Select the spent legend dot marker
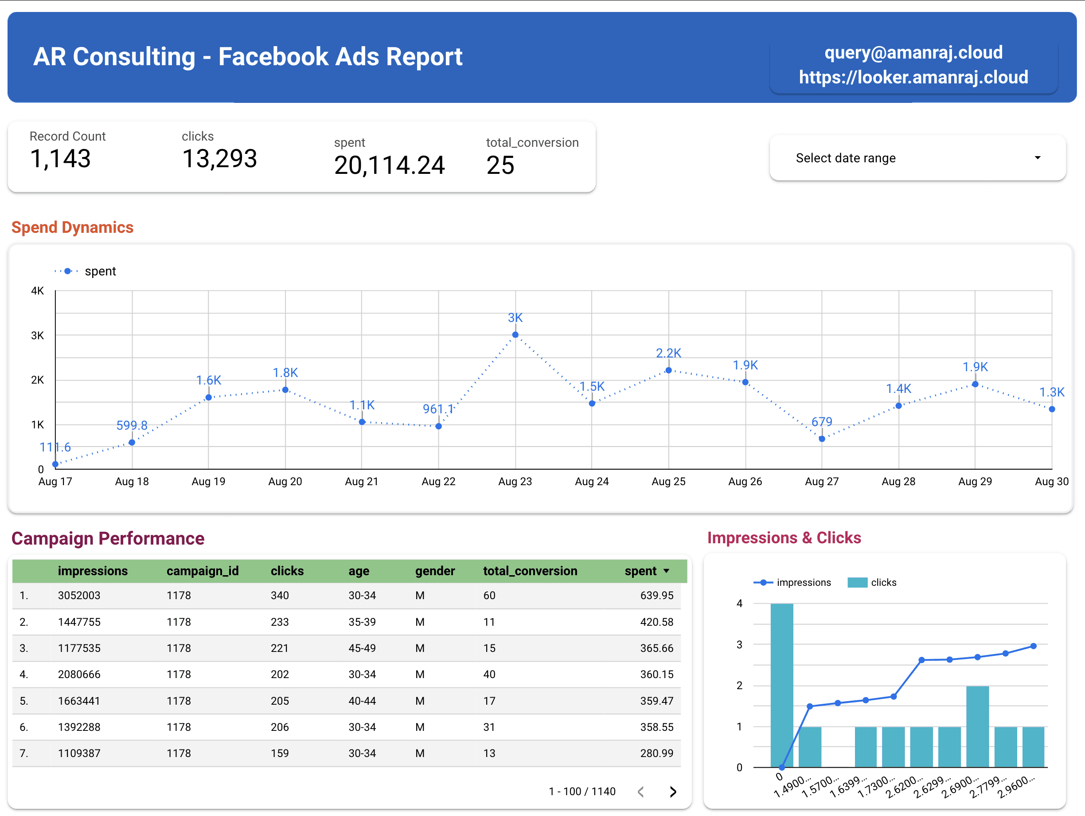The image size is (1085, 816). tap(67, 271)
